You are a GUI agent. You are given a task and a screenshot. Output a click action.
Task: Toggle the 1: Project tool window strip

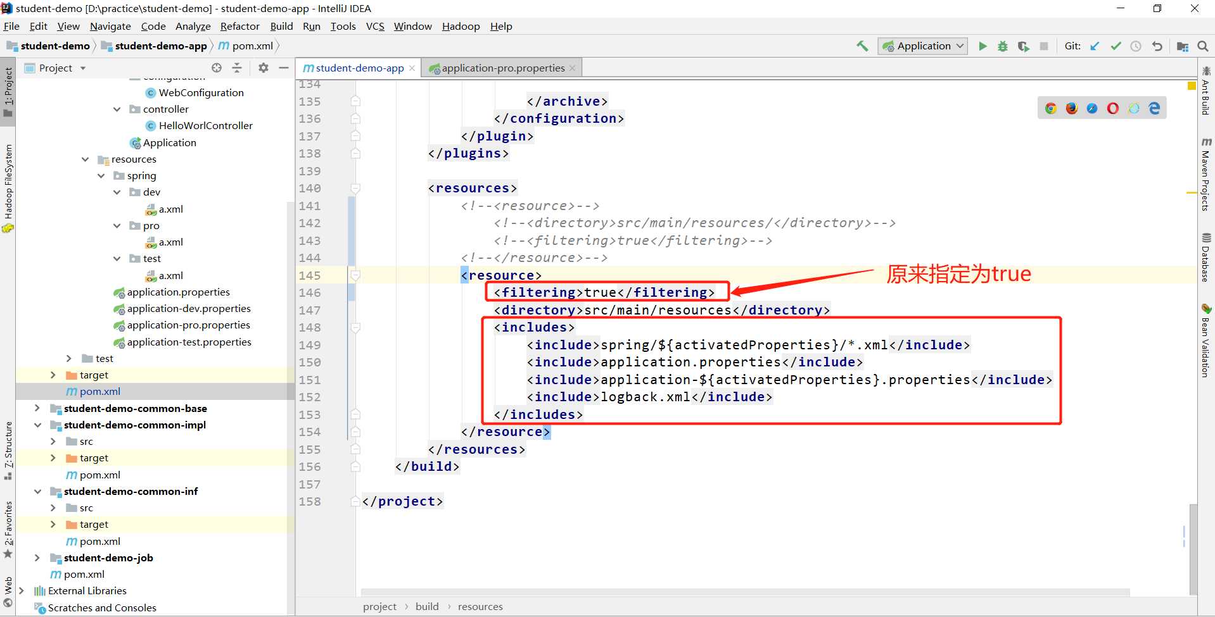click(x=8, y=92)
